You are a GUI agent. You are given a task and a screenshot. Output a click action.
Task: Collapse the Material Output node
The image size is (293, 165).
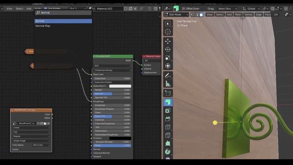tap(144, 56)
